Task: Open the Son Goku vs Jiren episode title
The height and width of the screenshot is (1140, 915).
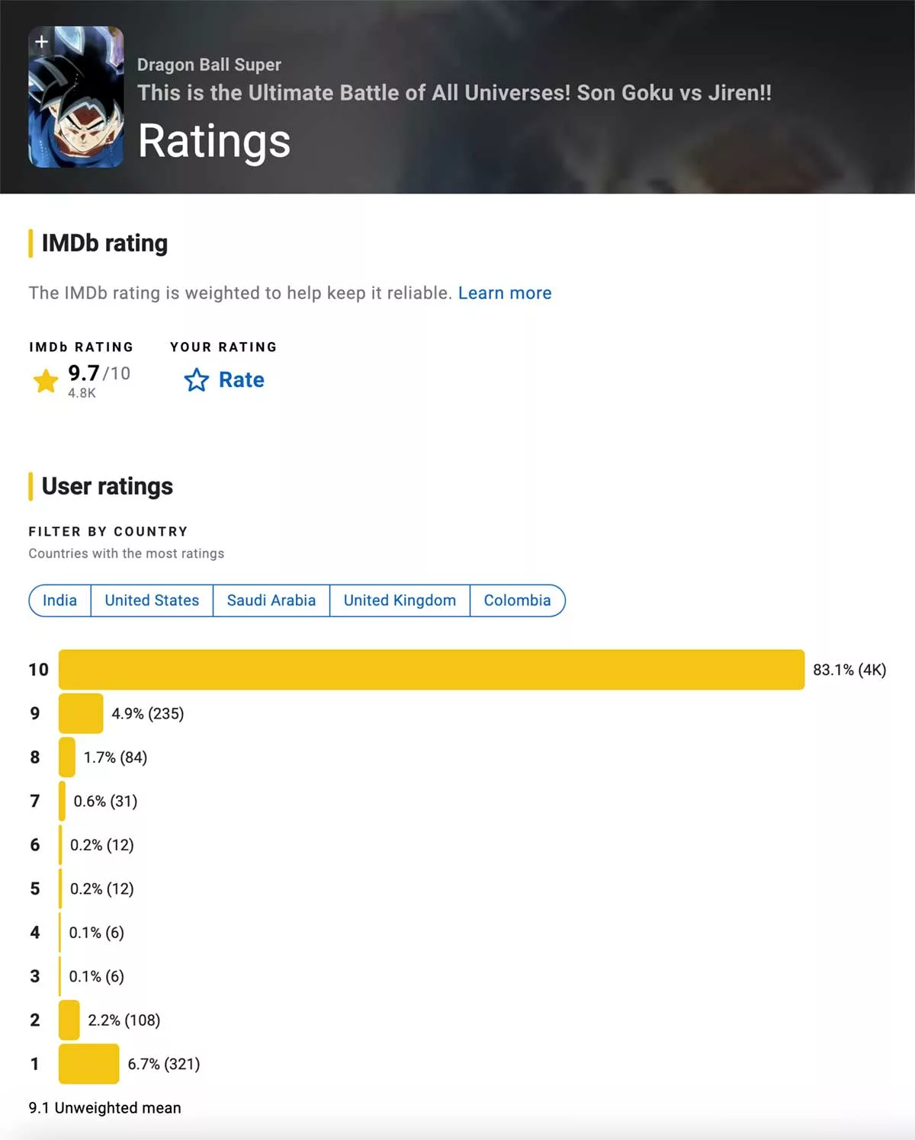Action: [454, 93]
